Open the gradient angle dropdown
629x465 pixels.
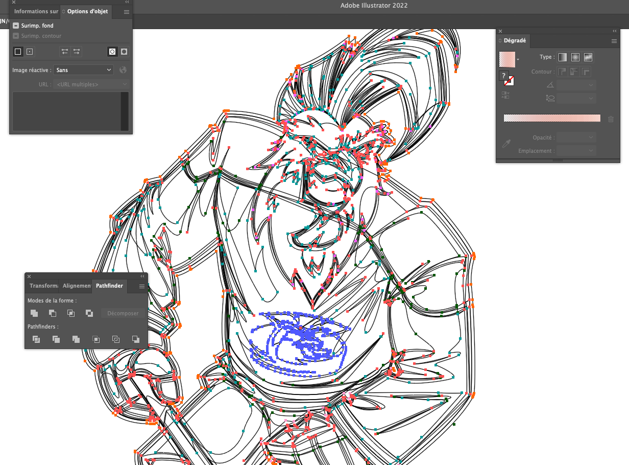pos(576,85)
